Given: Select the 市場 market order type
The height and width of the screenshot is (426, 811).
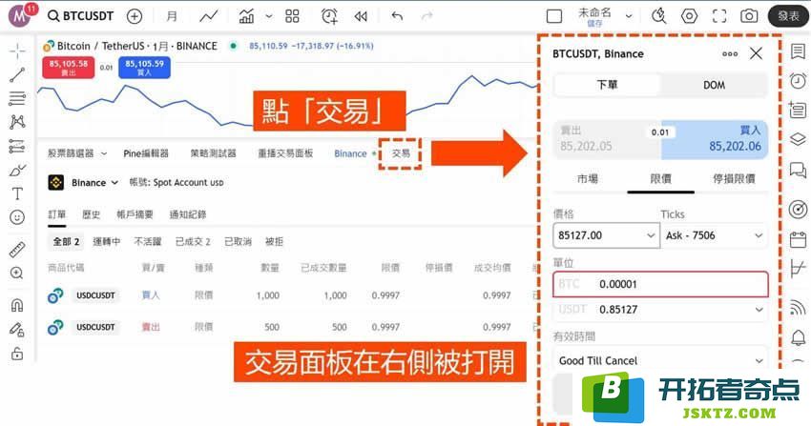Looking at the screenshot, I should click(588, 178).
